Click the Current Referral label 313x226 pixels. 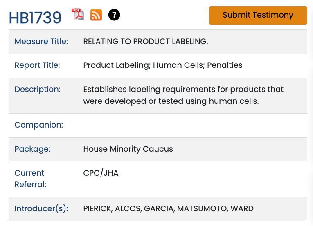[x=30, y=179]
